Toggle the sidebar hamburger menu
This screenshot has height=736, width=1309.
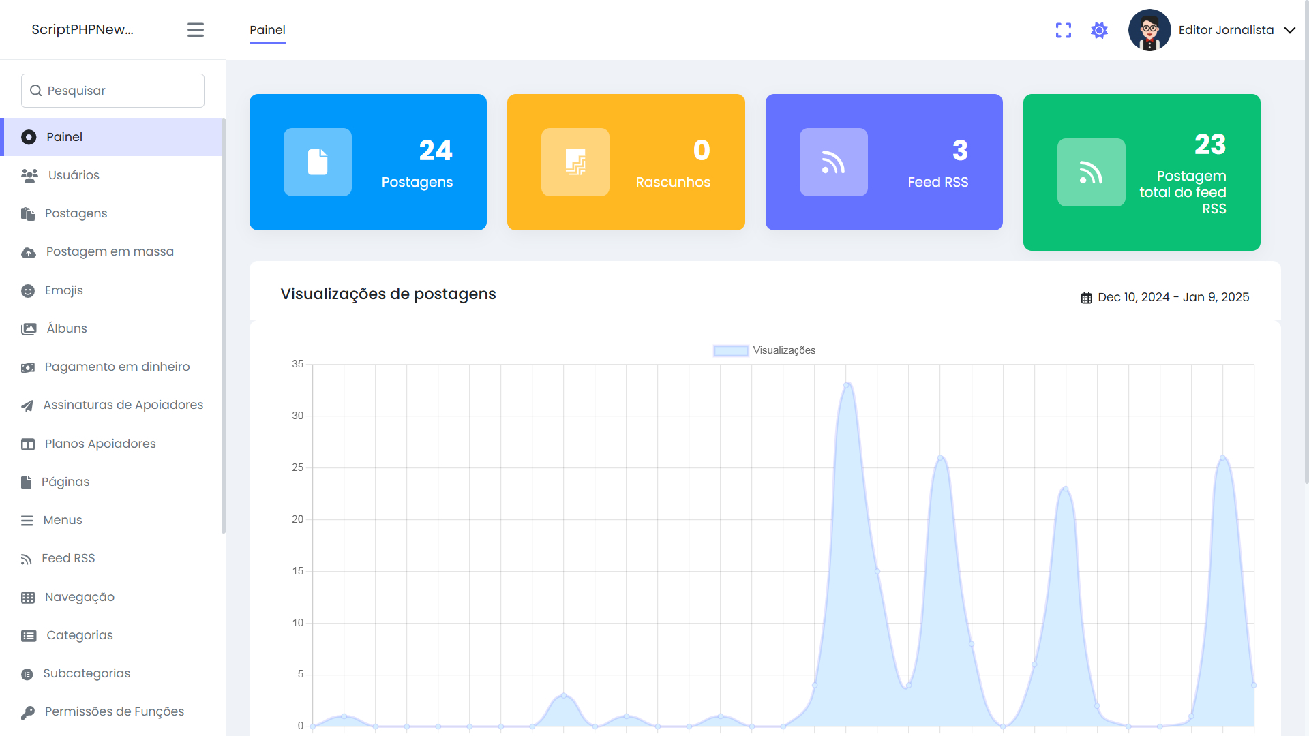pyautogui.click(x=196, y=30)
